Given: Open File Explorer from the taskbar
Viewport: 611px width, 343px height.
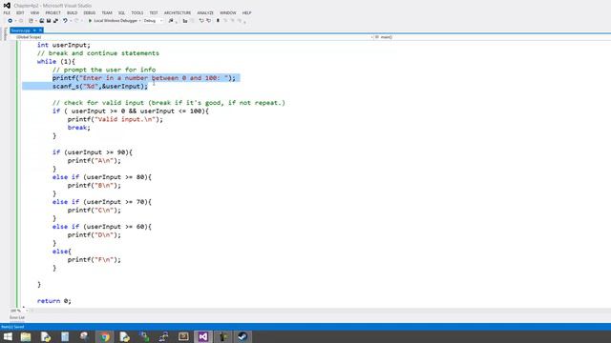Looking at the screenshot, I should coord(26,336).
